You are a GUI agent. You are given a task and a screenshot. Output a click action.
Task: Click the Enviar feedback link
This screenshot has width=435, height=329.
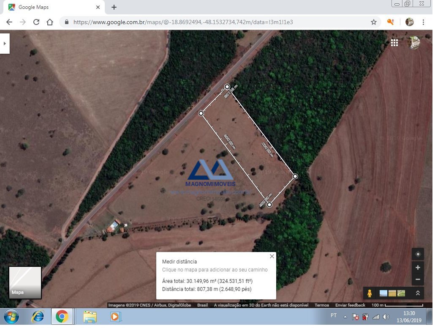pos(350,305)
